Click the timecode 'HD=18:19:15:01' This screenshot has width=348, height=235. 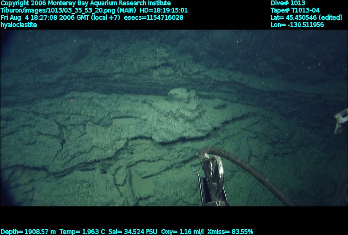pyautogui.click(x=163, y=11)
